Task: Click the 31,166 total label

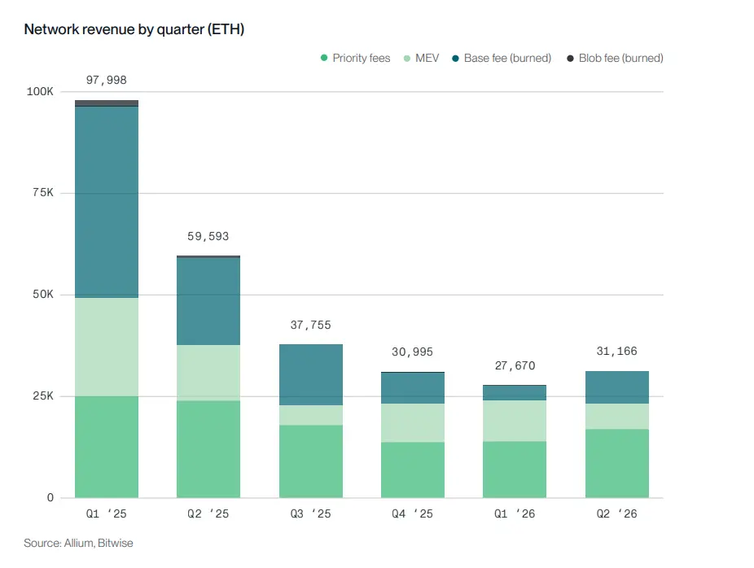Action: coord(616,352)
